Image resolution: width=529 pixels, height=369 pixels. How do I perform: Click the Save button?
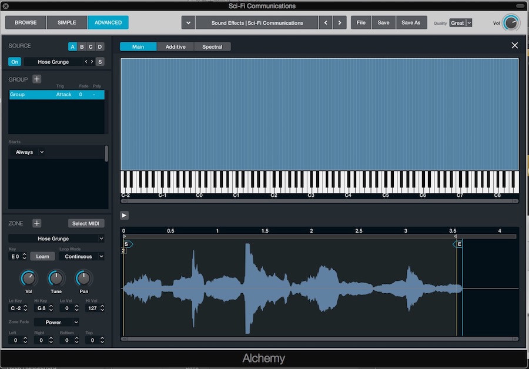tap(383, 22)
